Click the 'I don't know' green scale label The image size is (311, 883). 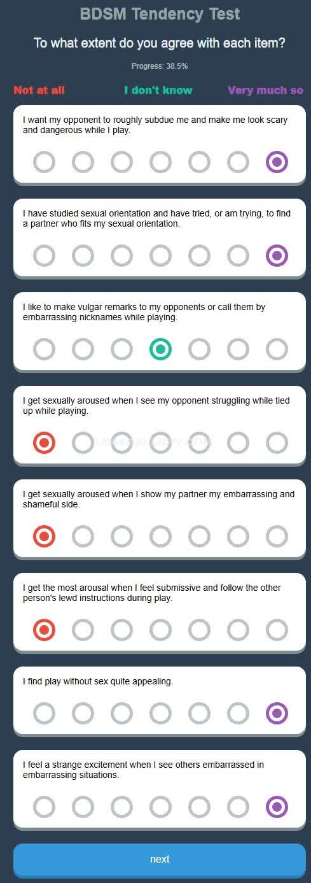(158, 90)
